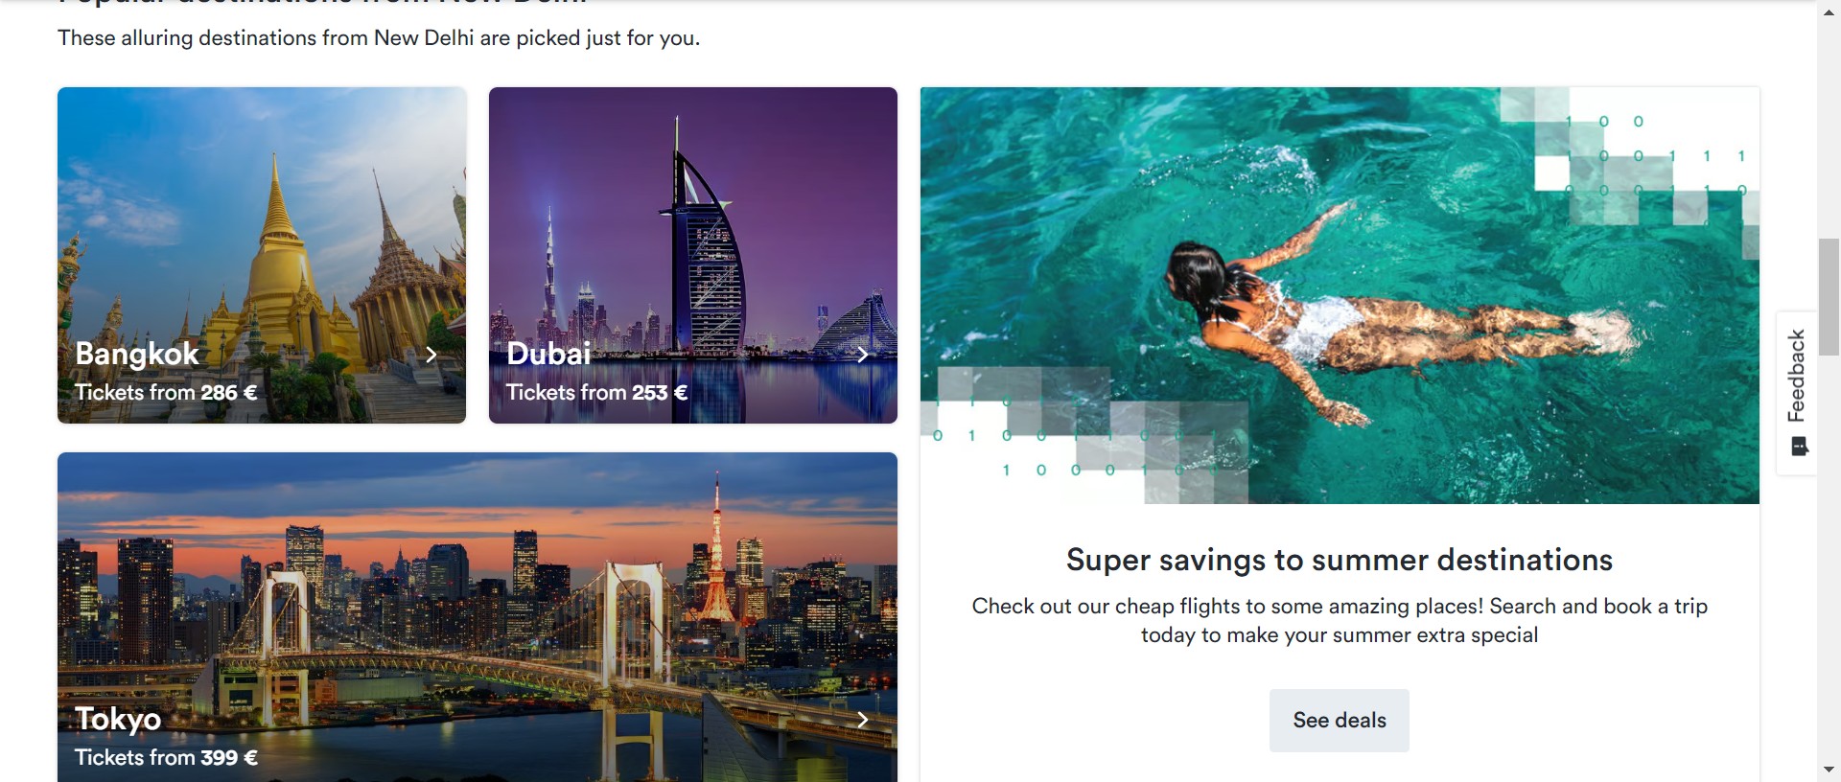The height and width of the screenshot is (782, 1841).
Task: Click Super savings to summer destinations heading
Action: (1340, 560)
